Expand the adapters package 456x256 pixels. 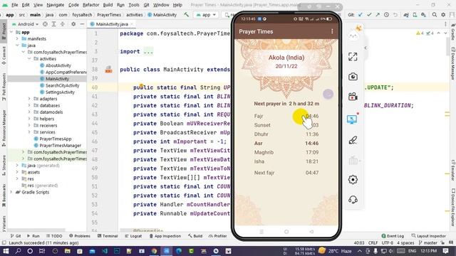29,99
